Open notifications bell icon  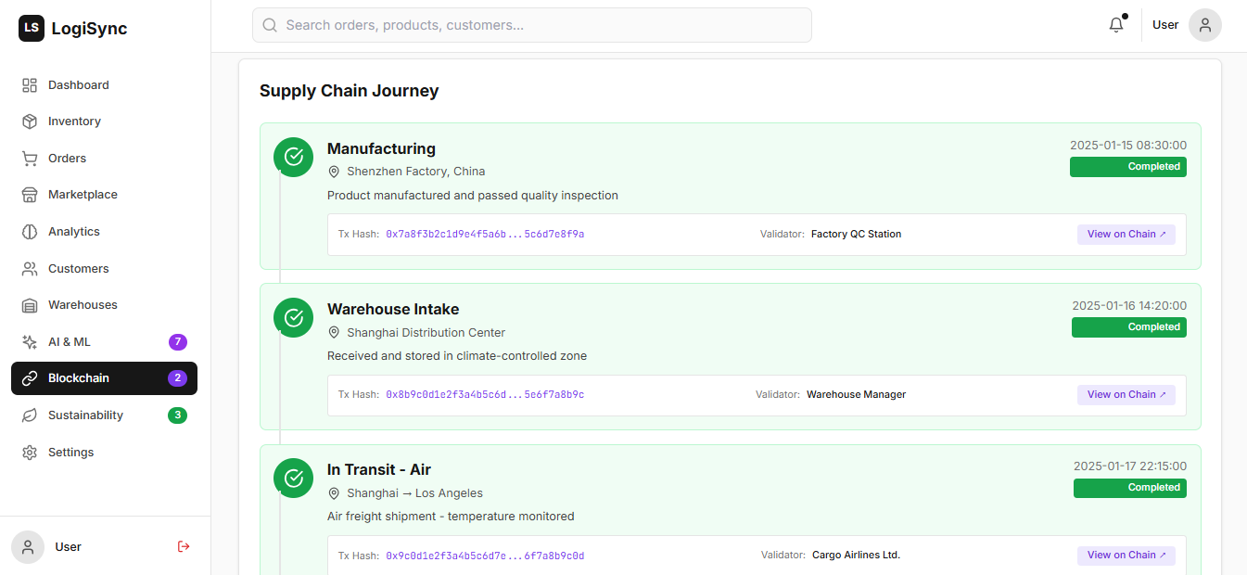point(1116,25)
